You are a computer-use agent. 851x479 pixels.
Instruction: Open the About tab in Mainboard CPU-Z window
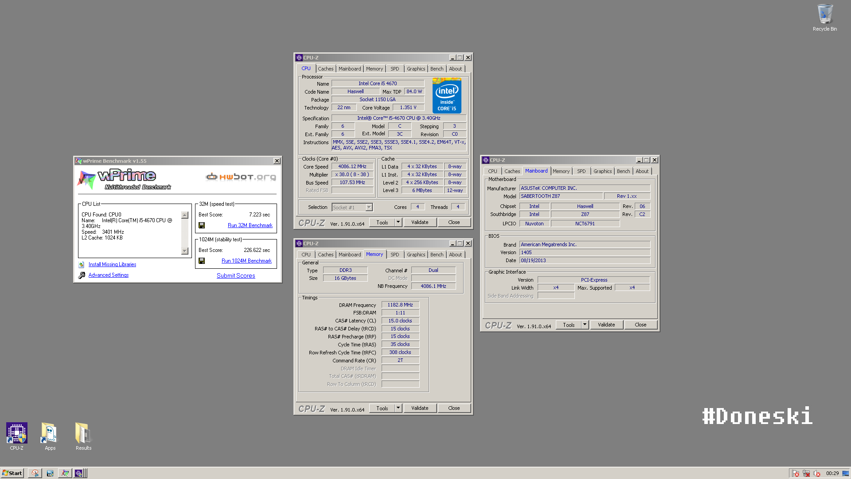coord(642,171)
